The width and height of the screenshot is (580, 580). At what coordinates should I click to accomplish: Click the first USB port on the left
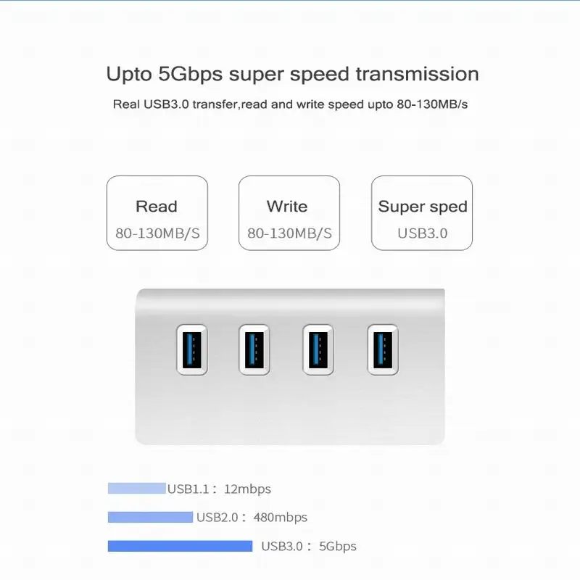pyautogui.click(x=192, y=349)
